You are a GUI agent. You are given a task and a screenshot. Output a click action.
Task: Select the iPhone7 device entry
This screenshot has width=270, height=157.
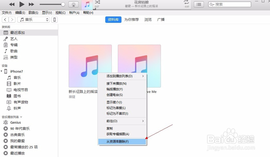pyautogui.click(x=16, y=71)
